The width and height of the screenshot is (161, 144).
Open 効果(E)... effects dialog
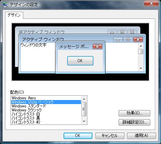tap(134, 113)
